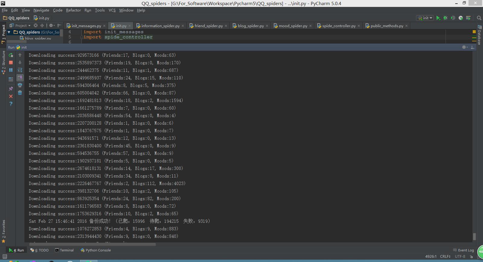Toggle scroll to end of console

tap(20, 78)
